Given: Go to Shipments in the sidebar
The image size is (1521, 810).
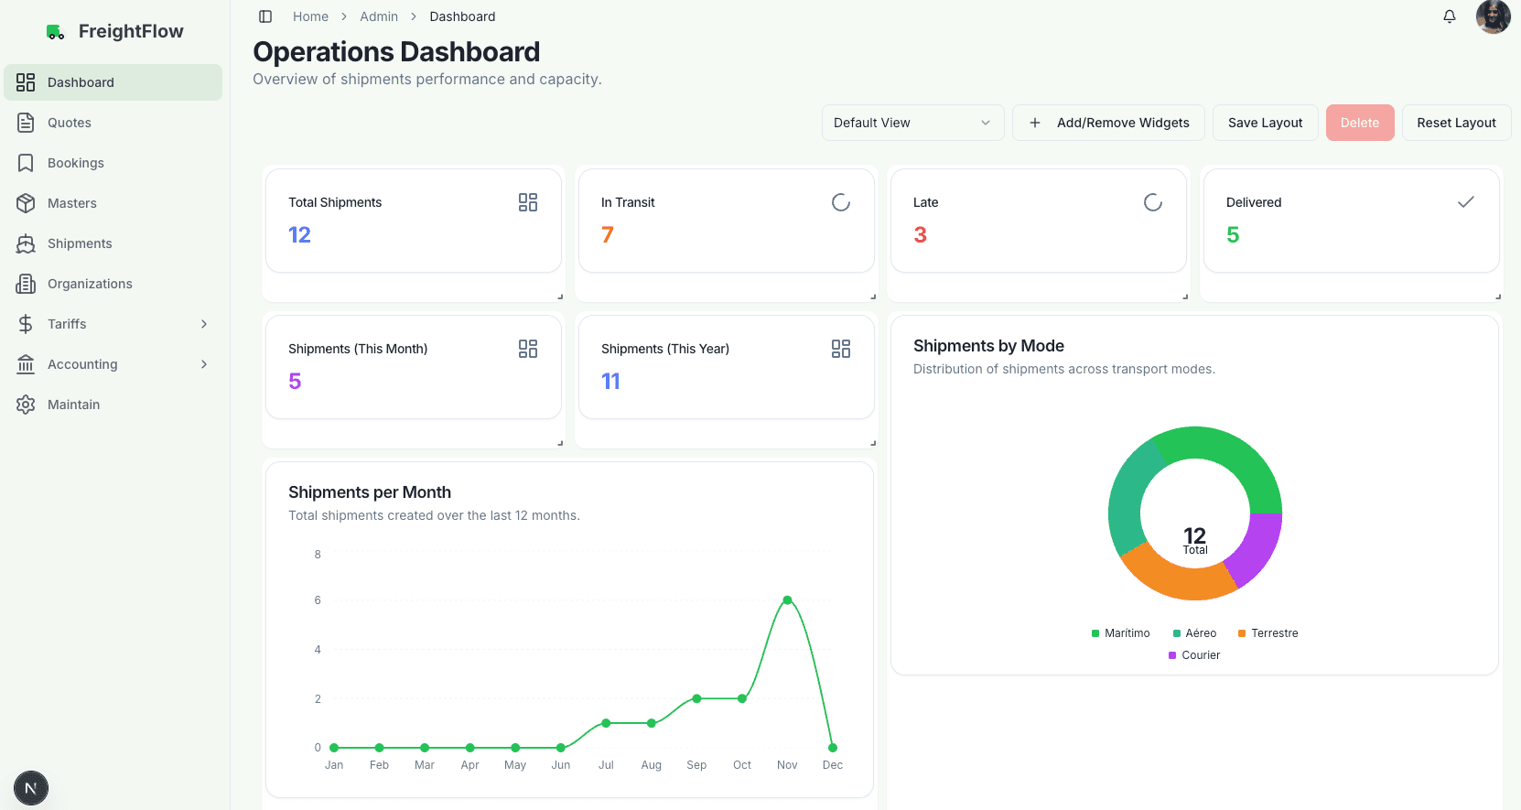Looking at the screenshot, I should point(80,243).
